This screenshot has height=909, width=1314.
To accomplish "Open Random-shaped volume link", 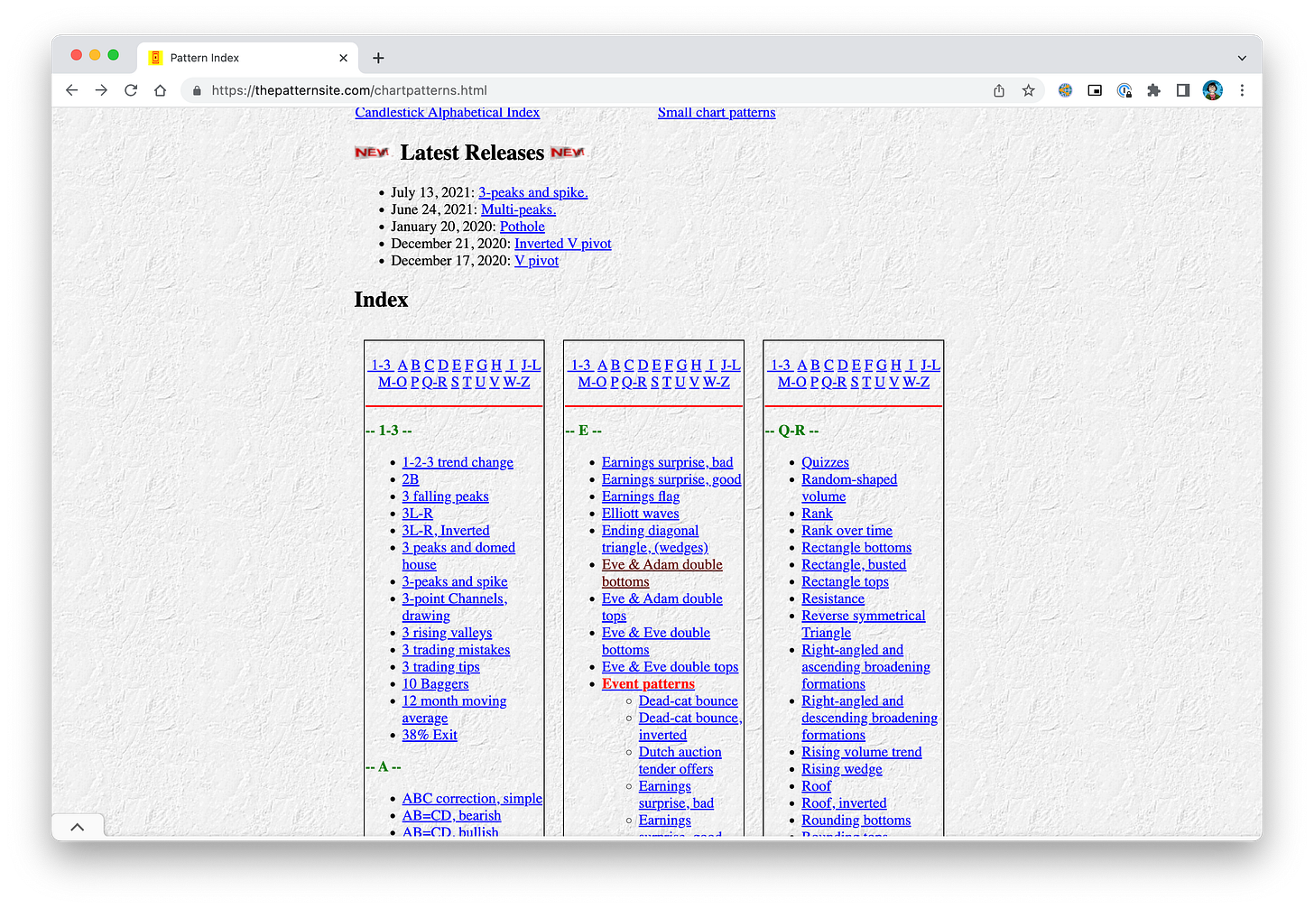I will (x=849, y=487).
